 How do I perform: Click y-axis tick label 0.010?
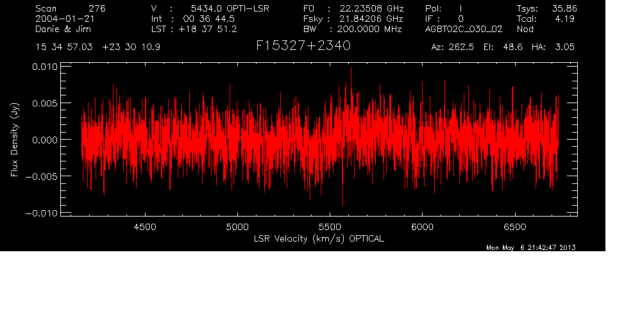coord(44,67)
